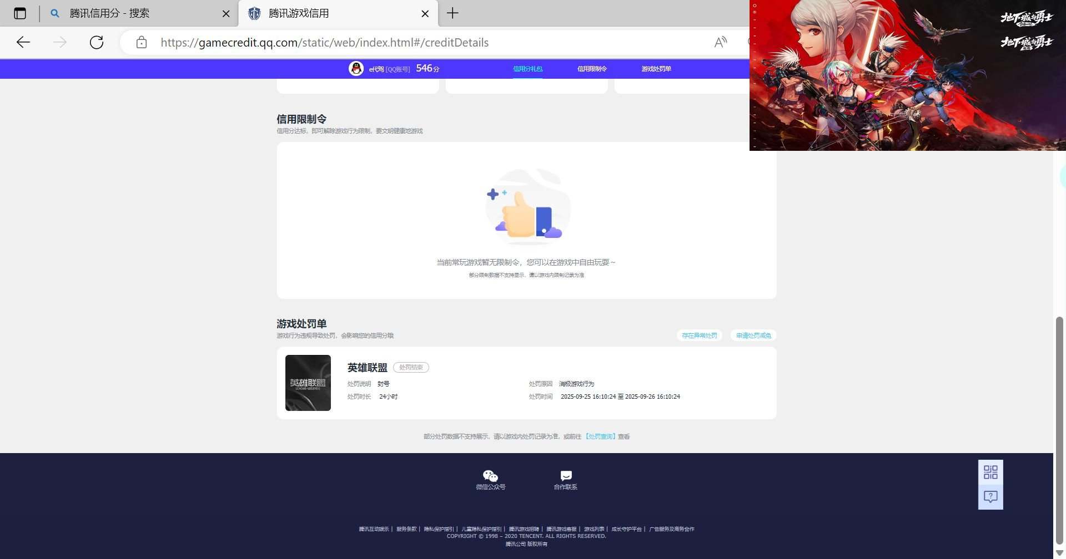Viewport: 1066px width, 559px height.
Task: Click the 地下城与勇士 game ad banner
Action: (x=908, y=75)
